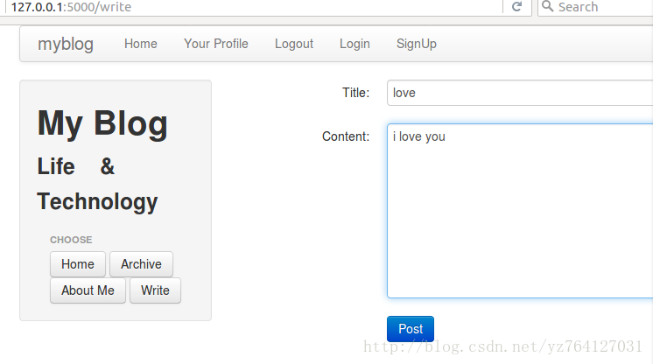Submit the entry with the Post button
This screenshot has height=364, width=653.
coord(411,329)
